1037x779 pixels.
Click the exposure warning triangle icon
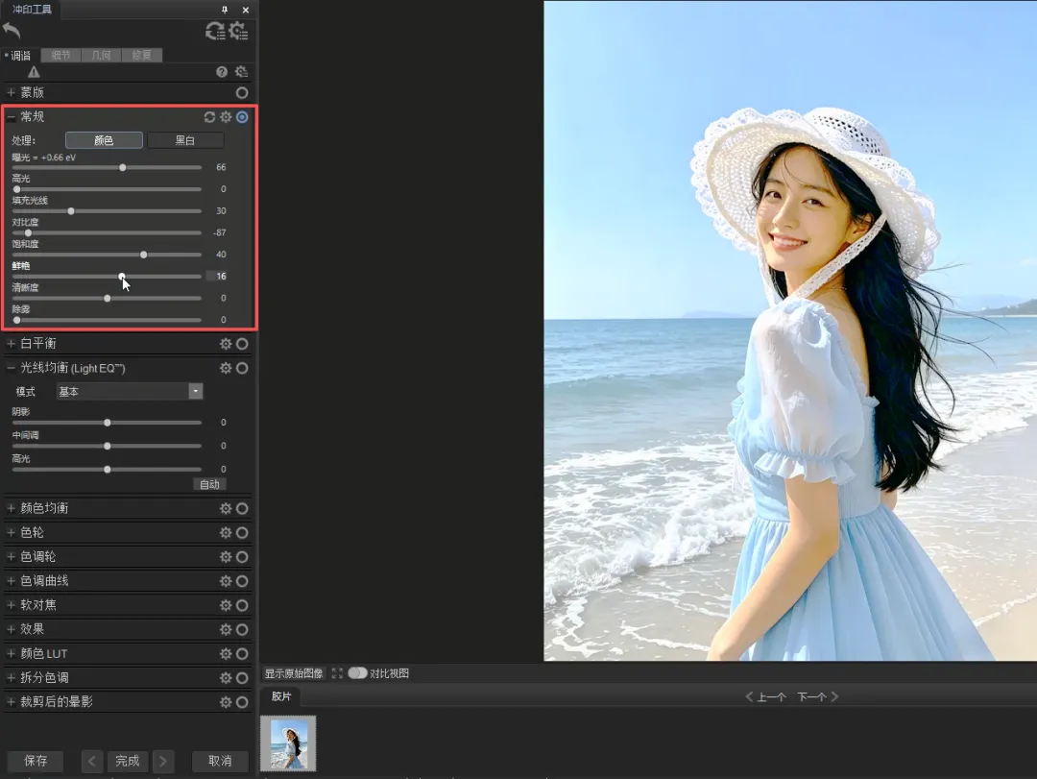pyautogui.click(x=34, y=72)
